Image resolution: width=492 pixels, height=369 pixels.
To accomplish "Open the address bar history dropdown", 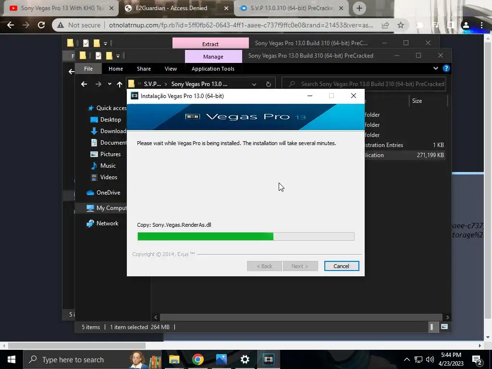I will pos(254,84).
